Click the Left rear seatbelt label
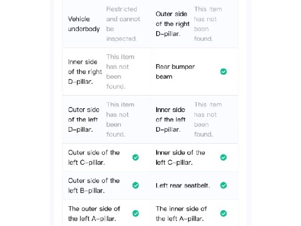This screenshot has height=226, width=301. [x=183, y=186]
